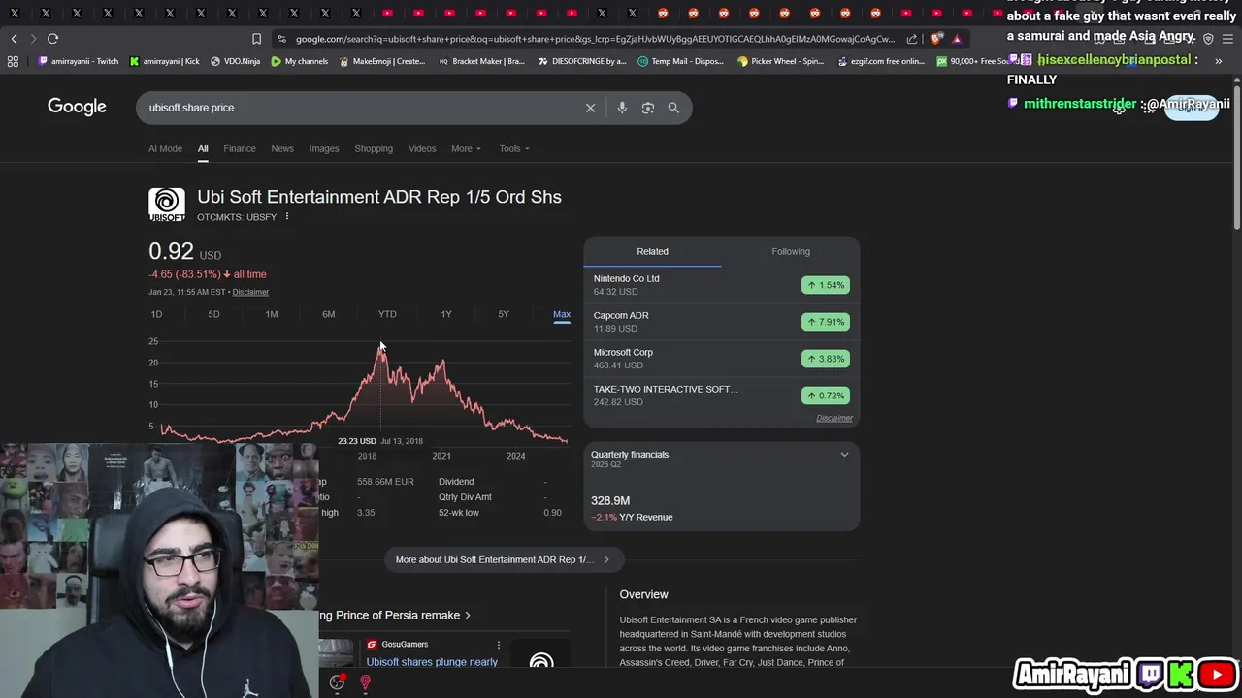The height and width of the screenshot is (698, 1242).
Task: Click the Google logo
Action: 77,107
